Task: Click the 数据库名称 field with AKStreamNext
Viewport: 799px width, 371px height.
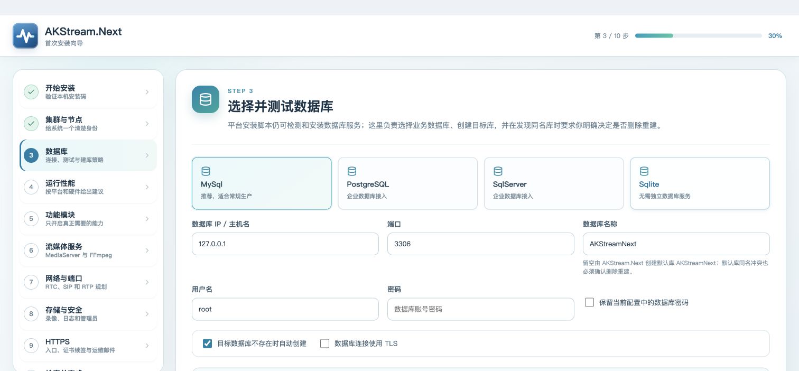Action: point(676,244)
